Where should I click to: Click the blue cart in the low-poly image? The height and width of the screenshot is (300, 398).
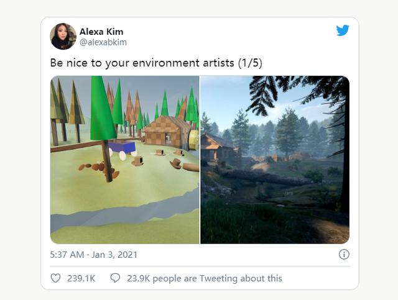[x=124, y=148]
